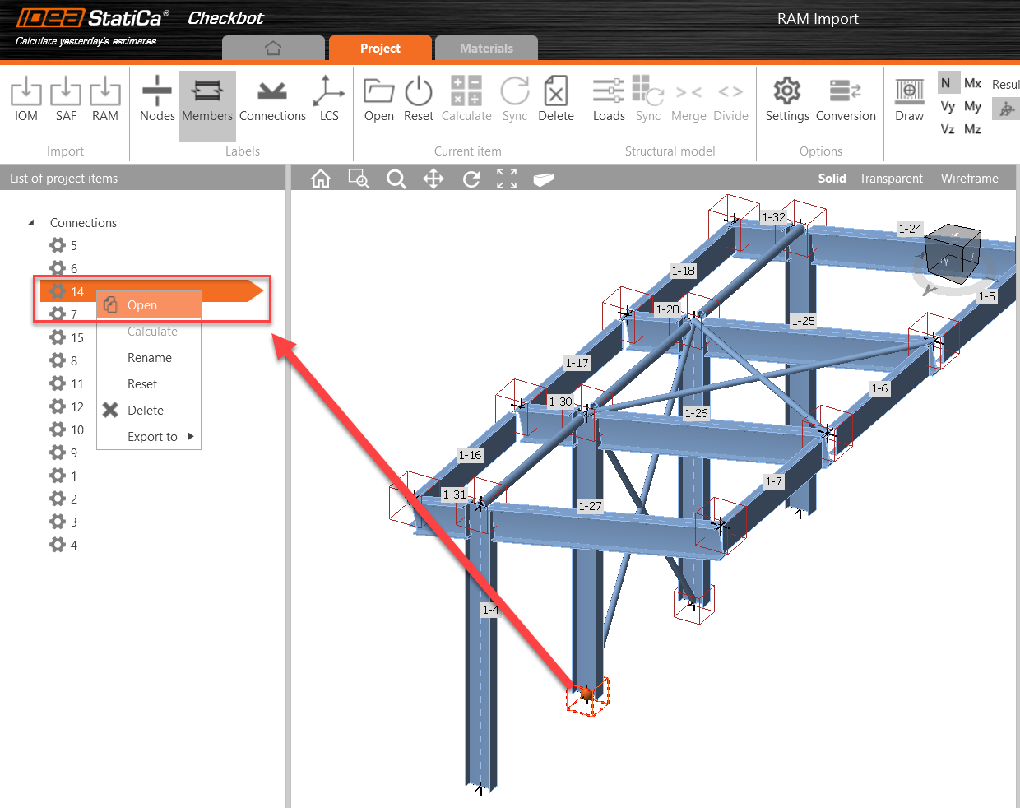Choose Rename from the context menu

point(151,357)
